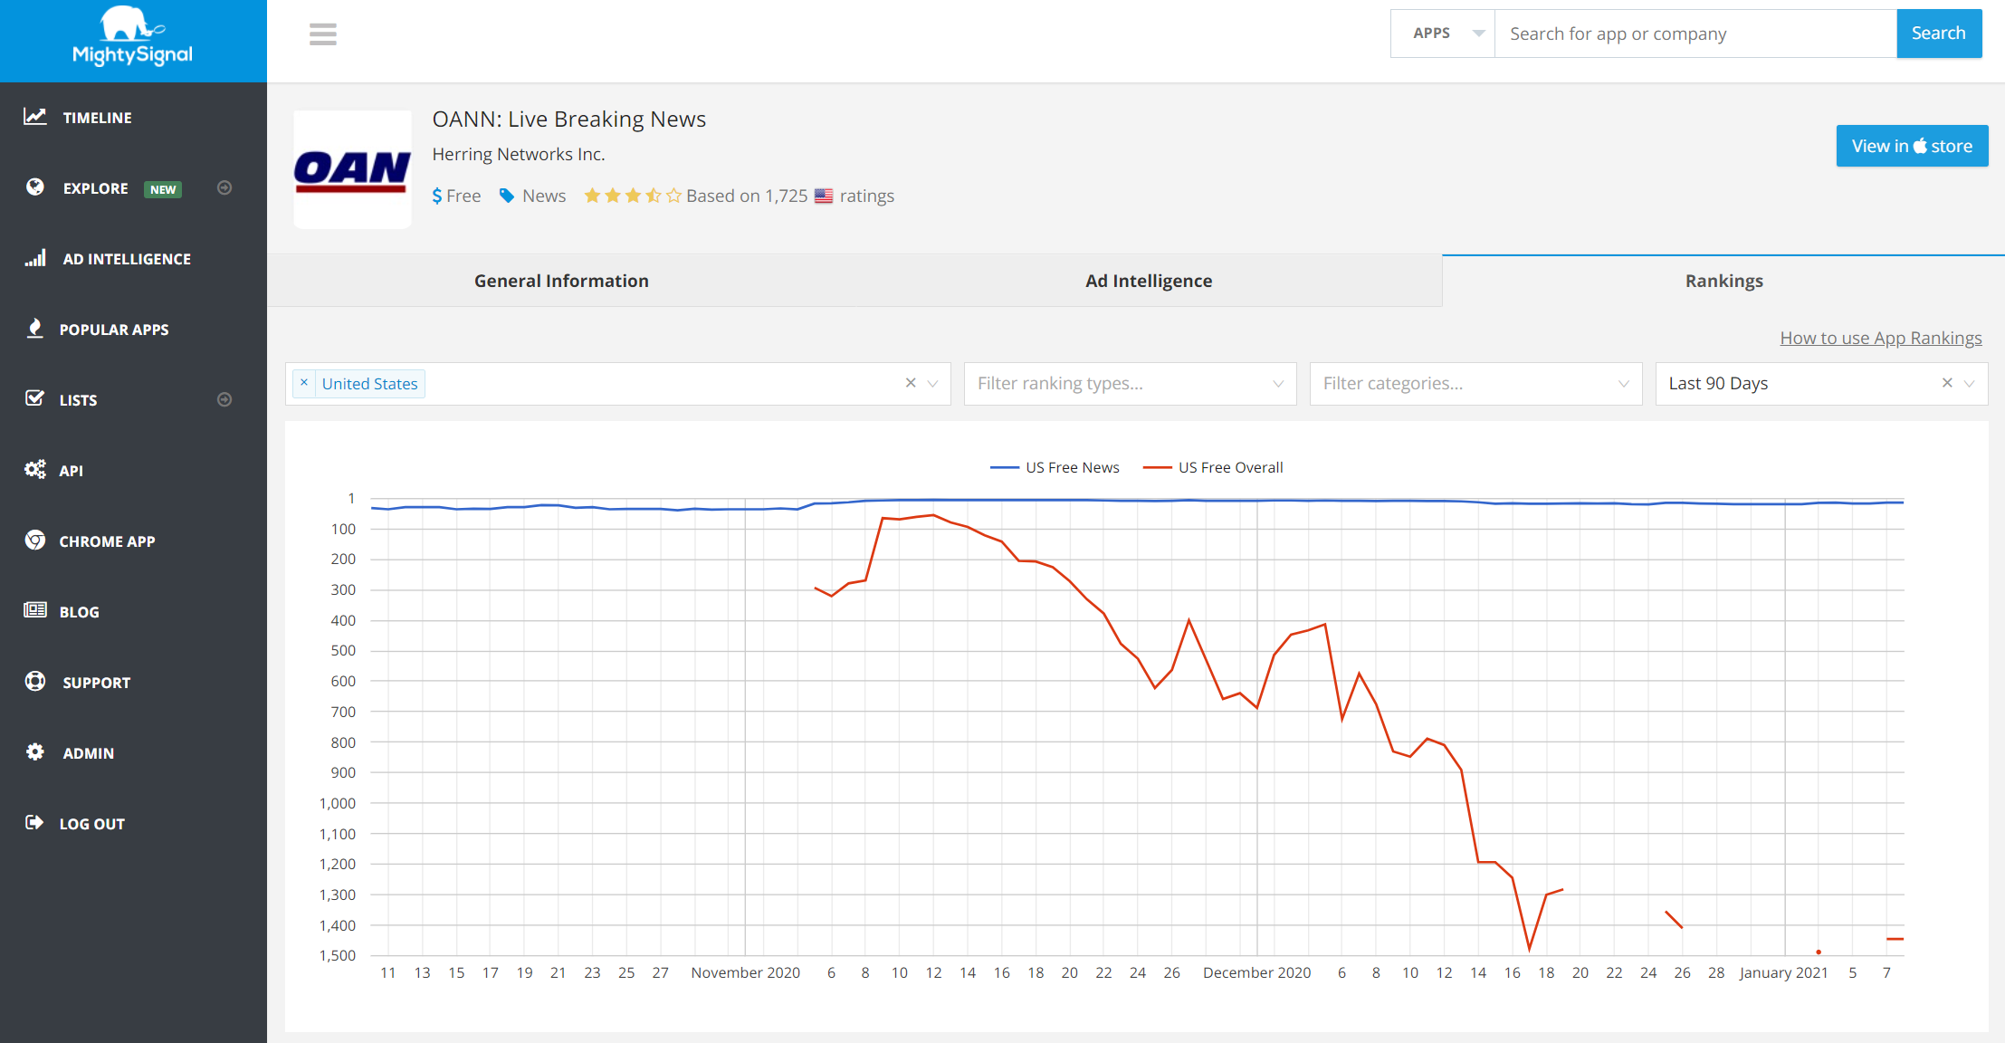Click December 2020 axis label
Image resolution: width=2005 pixels, height=1043 pixels.
(x=1256, y=972)
